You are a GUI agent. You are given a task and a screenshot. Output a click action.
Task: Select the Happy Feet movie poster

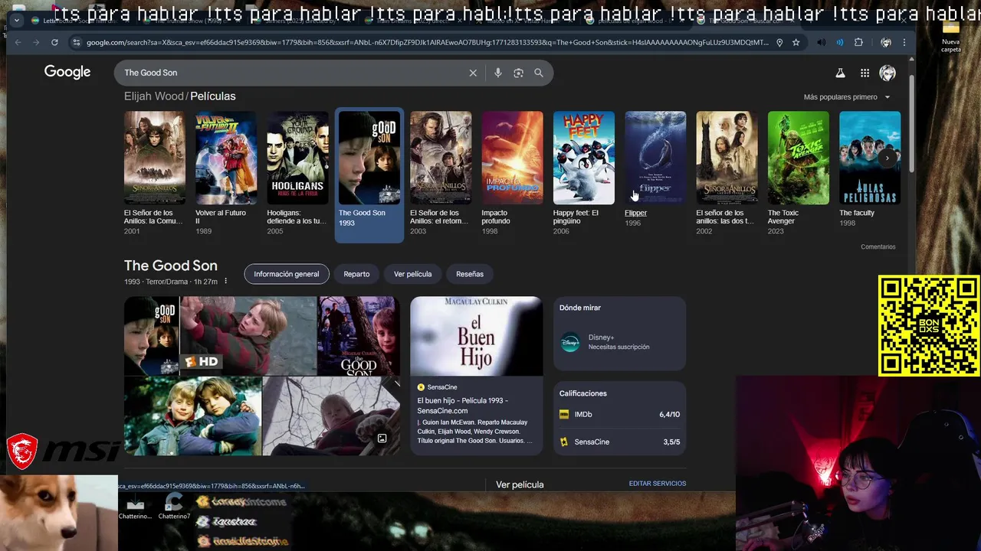tap(584, 158)
